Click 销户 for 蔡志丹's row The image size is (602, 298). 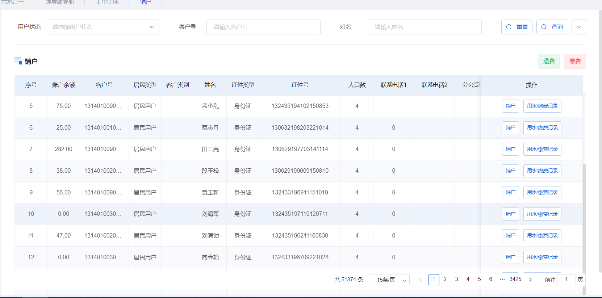(510, 128)
